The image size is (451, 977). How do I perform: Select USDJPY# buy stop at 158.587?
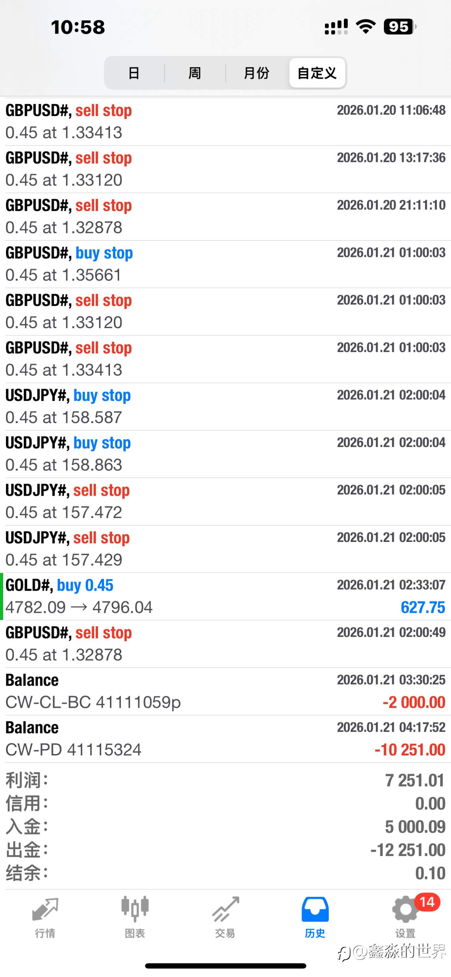225,406
